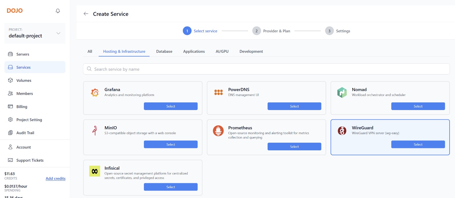Click the Project Setting gear icon
The image size is (455, 198).
pos(11,119)
